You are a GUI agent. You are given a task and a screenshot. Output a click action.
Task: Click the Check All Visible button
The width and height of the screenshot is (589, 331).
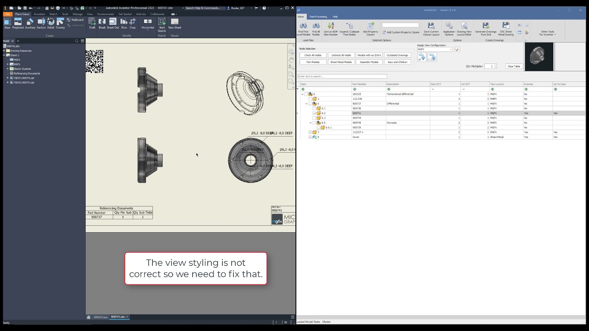pyautogui.click(x=313, y=55)
